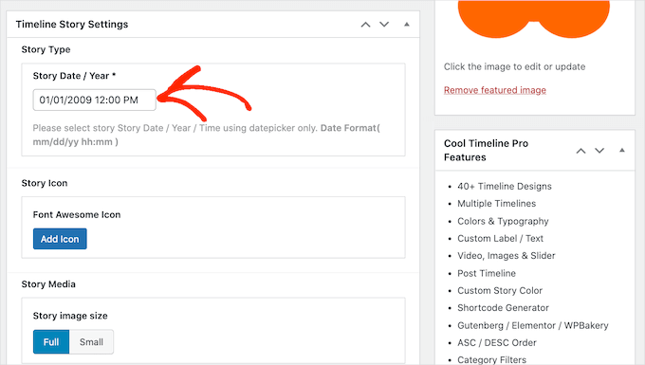This screenshot has height=365, width=645.
Task: Move Timeline Story Settings panel down
Action: [x=384, y=25]
